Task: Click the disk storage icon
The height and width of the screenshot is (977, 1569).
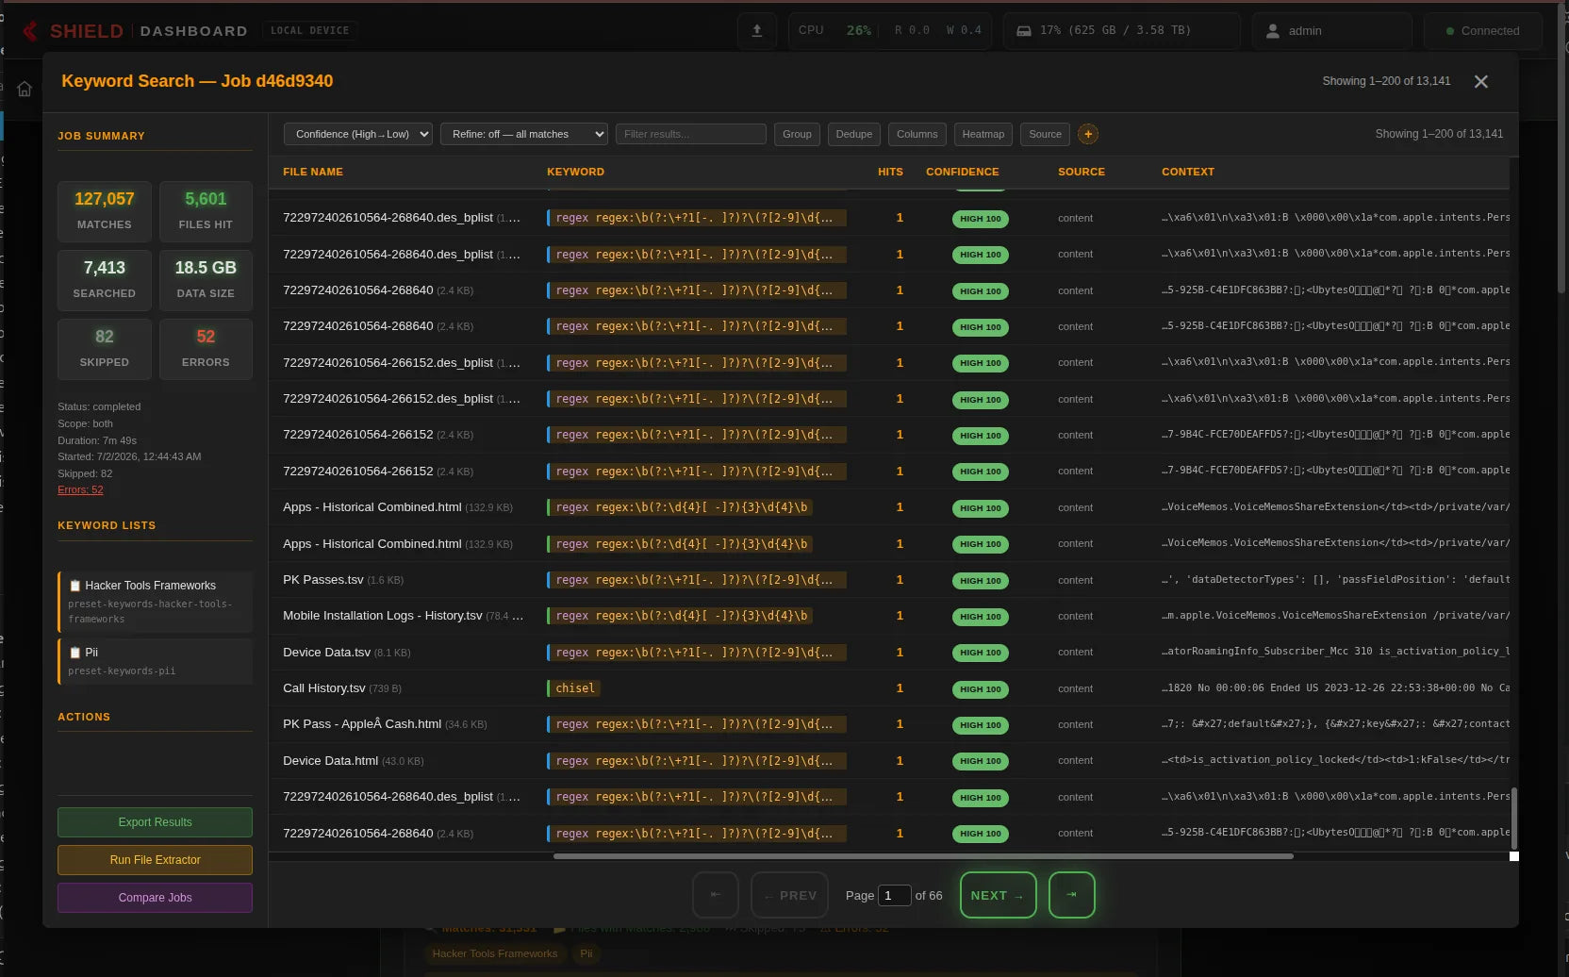Action: 1023,31
